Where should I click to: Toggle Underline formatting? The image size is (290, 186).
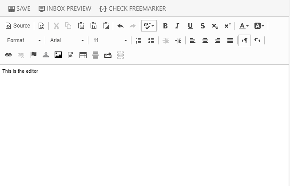(x=190, y=26)
